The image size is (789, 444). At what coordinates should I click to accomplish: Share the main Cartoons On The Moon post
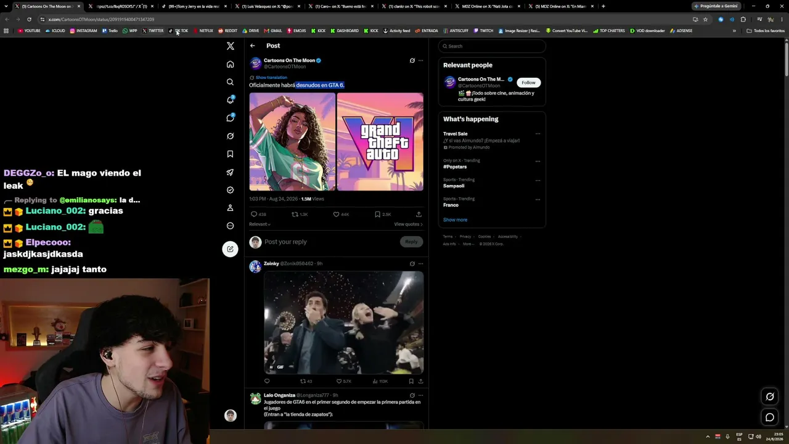coord(419,214)
